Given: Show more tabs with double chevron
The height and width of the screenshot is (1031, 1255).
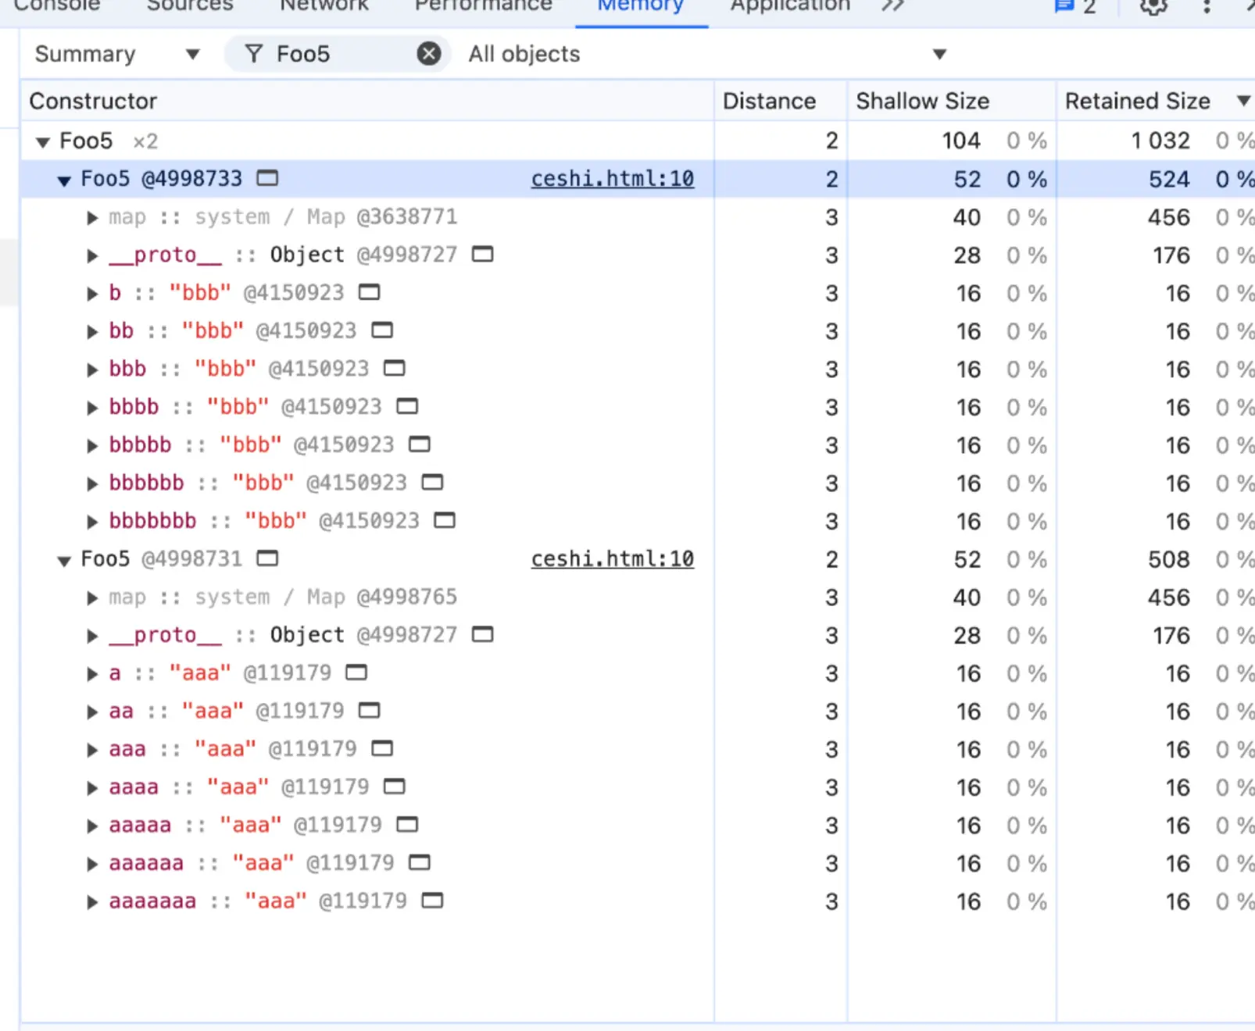Looking at the screenshot, I should pyautogui.click(x=892, y=6).
